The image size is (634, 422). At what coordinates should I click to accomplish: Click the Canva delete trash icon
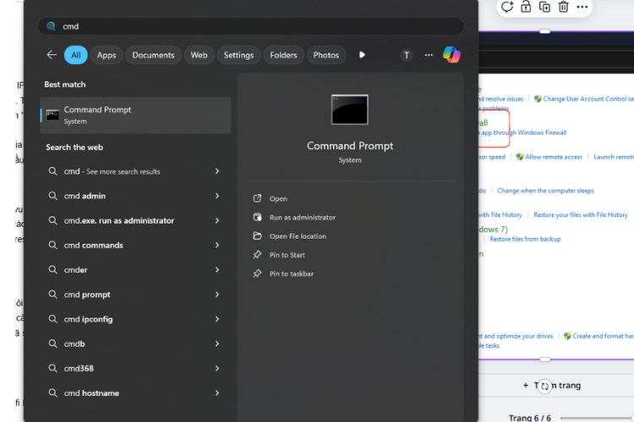[564, 7]
